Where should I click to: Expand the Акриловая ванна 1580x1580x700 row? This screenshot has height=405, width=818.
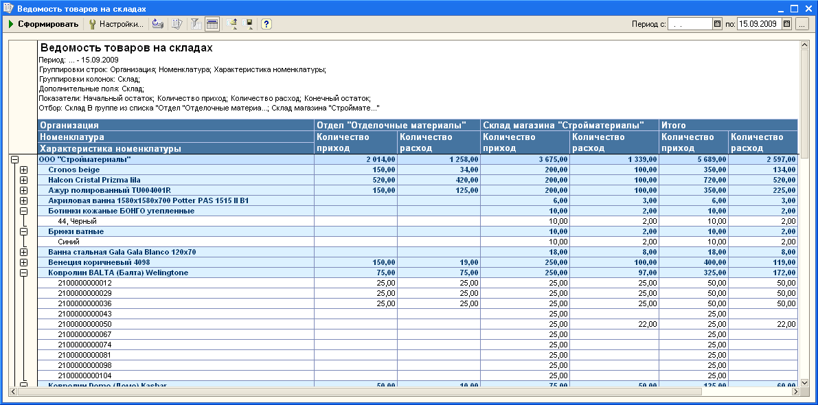tap(23, 200)
